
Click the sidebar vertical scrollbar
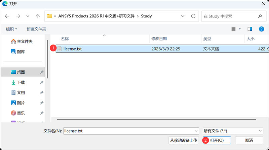pyautogui.click(x=47, y=59)
